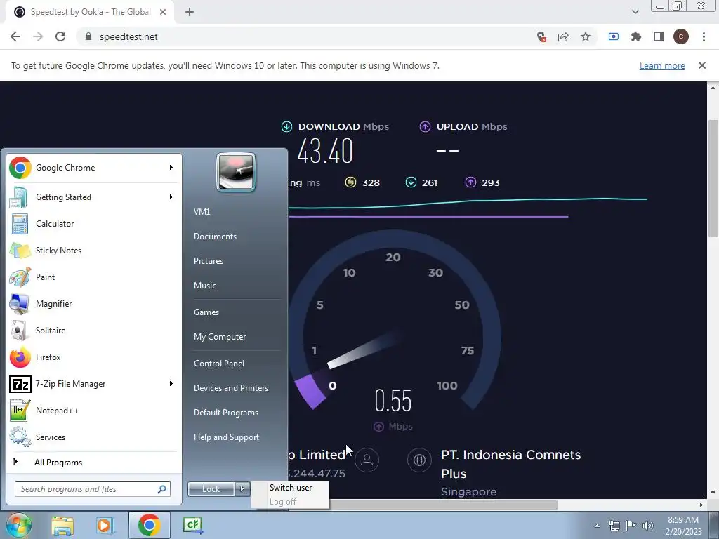Expand Getting Started submenu arrow

[x=171, y=197]
